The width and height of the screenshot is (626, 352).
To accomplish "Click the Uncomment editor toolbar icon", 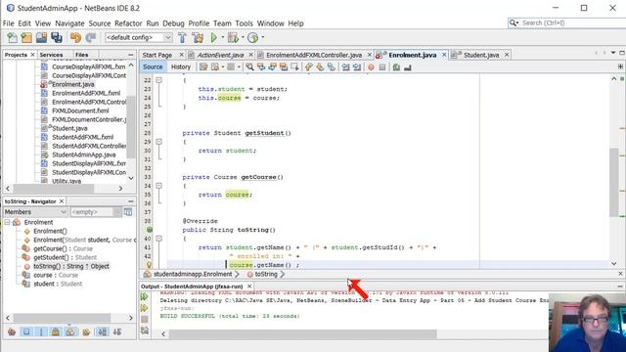I will pyautogui.click(x=407, y=67).
